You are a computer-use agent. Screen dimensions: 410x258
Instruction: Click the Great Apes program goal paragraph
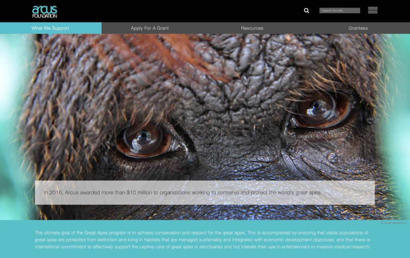point(203,240)
